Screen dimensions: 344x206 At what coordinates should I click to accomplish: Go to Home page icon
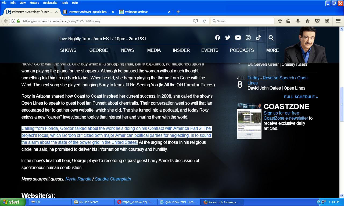coord(308,21)
